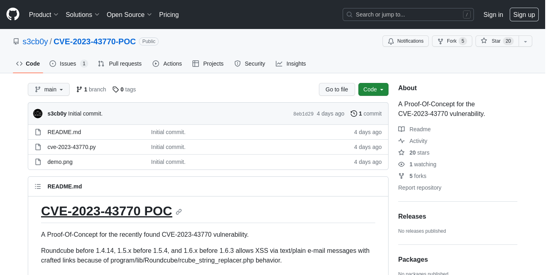Open the 1 watching link

pos(422,164)
